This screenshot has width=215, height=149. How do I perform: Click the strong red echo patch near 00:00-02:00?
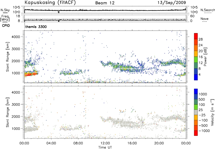tap(31, 74)
